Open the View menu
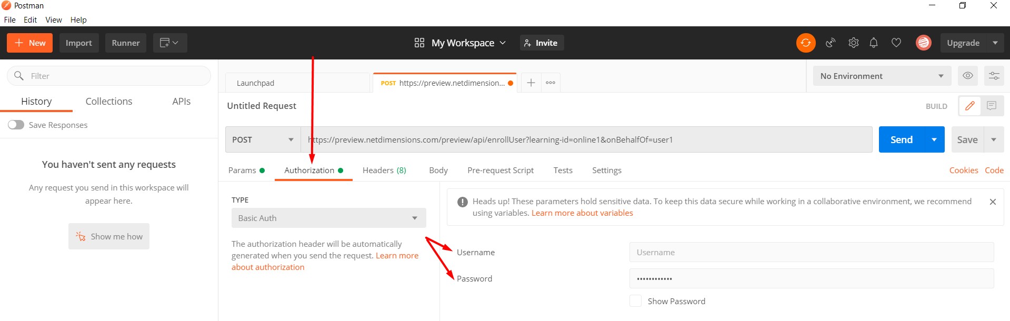The height and width of the screenshot is (321, 1010). pos(54,20)
